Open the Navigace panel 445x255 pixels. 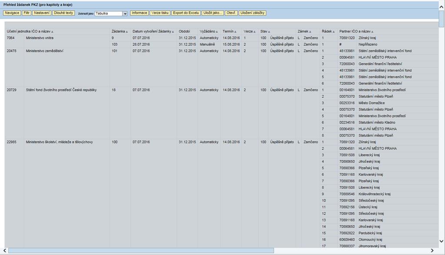point(12,13)
